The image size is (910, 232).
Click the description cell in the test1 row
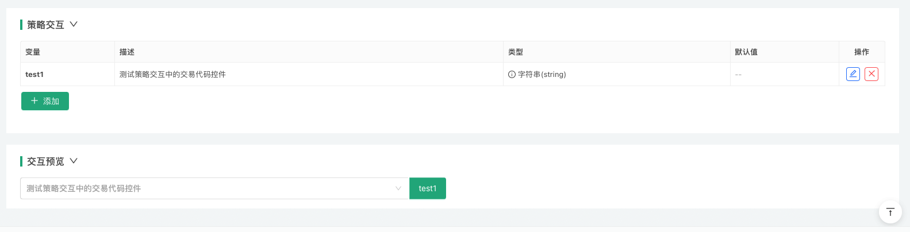click(x=172, y=75)
